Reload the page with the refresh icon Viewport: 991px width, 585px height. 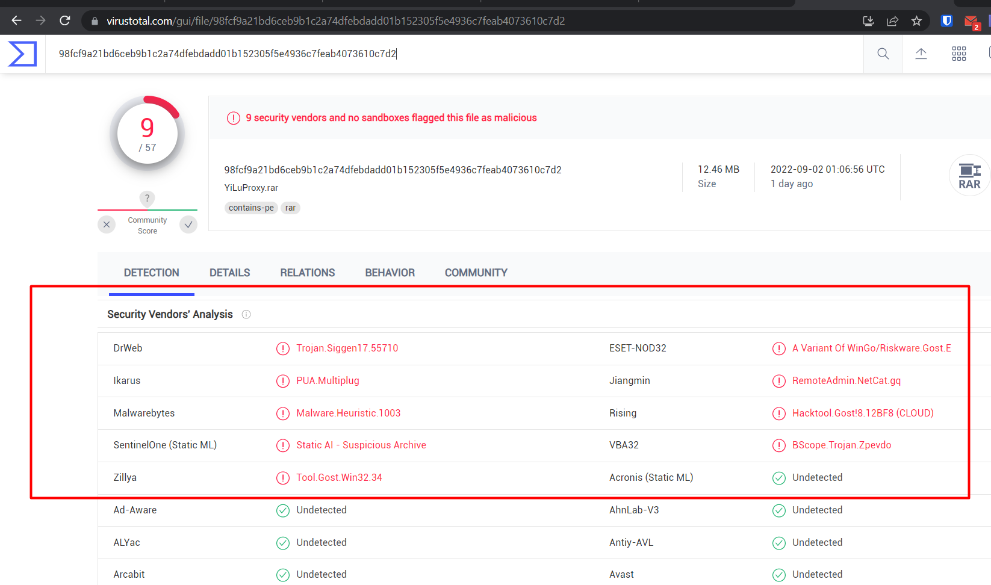click(65, 21)
